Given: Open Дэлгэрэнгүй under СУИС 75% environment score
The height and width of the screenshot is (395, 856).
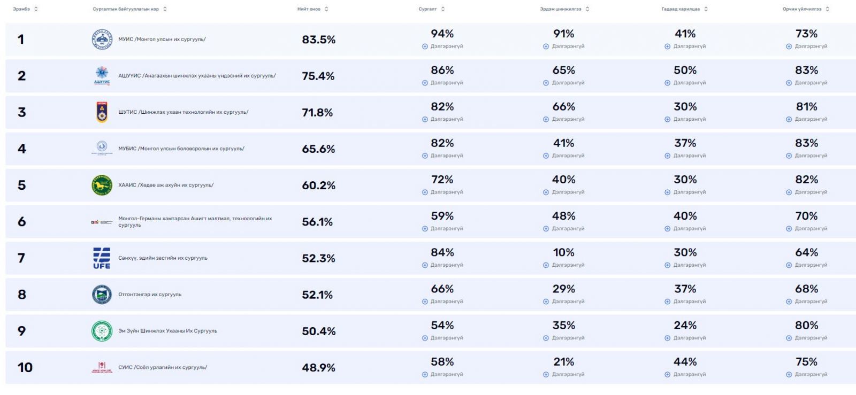Looking at the screenshot, I should (807, 375).
